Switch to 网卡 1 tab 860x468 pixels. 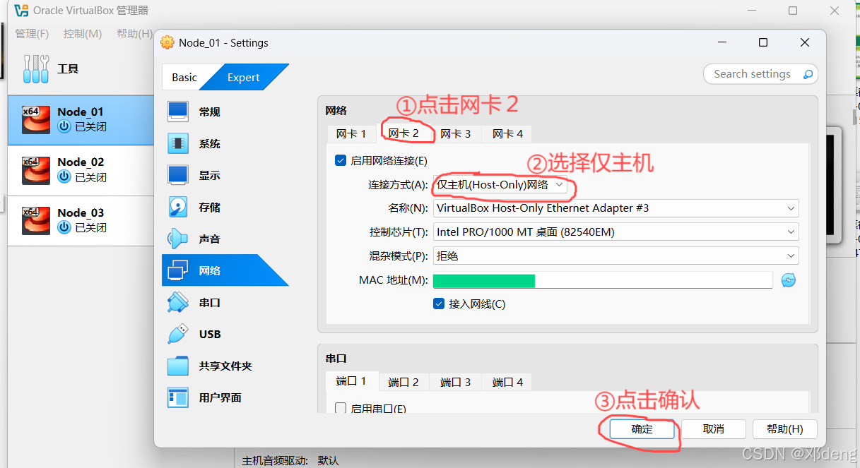point(351,133)
